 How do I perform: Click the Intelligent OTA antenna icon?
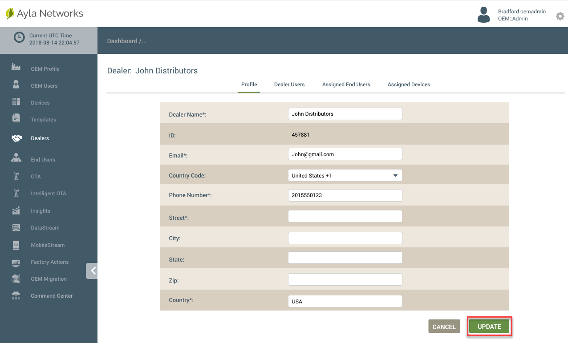16,193
